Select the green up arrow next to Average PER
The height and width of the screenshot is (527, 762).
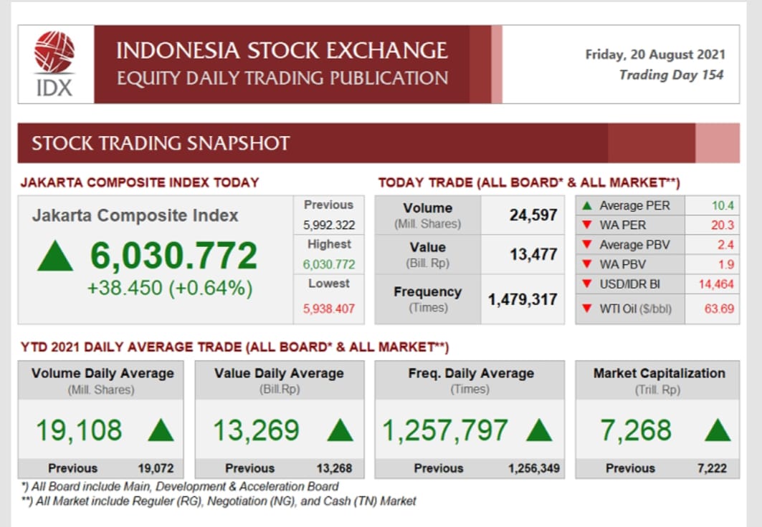coord(587,206)
